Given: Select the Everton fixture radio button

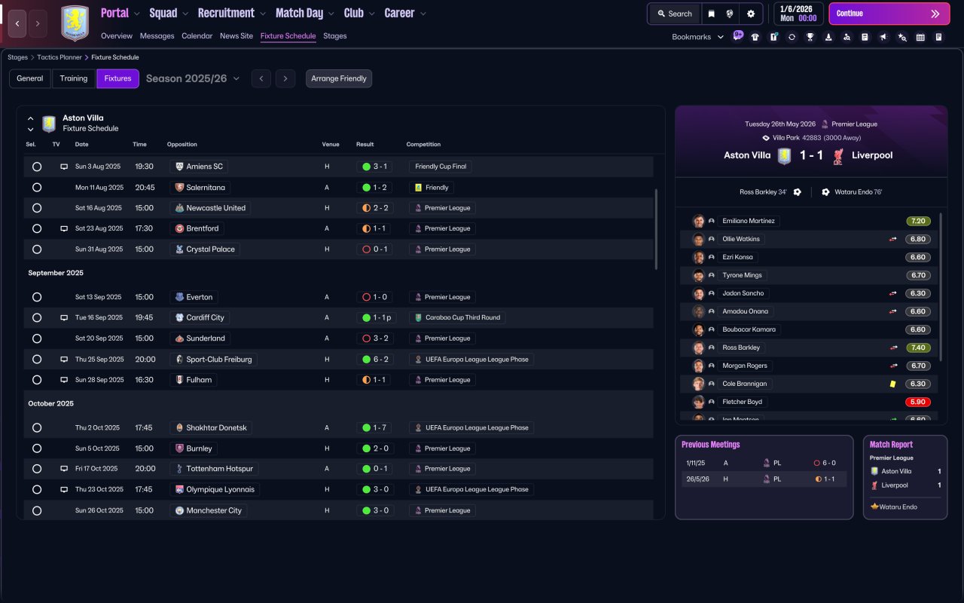Looking at the screenshot, I should (37, 297).
